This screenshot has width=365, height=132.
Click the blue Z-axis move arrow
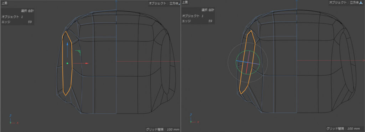pyautogui.click(x=67, y=50)
